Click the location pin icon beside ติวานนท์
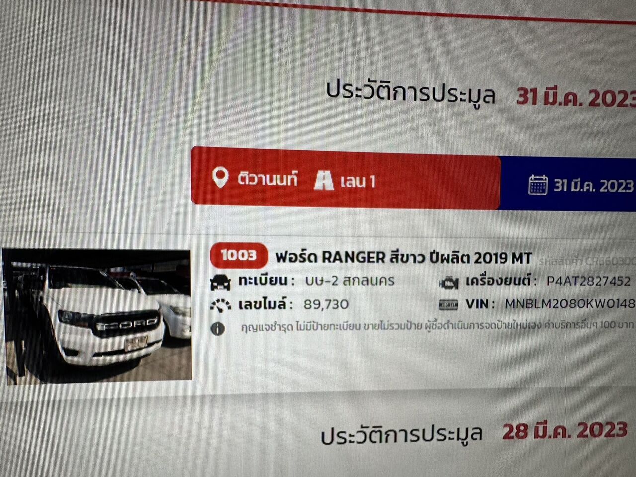This screenshot has height=477, width=636. (220, 177)
